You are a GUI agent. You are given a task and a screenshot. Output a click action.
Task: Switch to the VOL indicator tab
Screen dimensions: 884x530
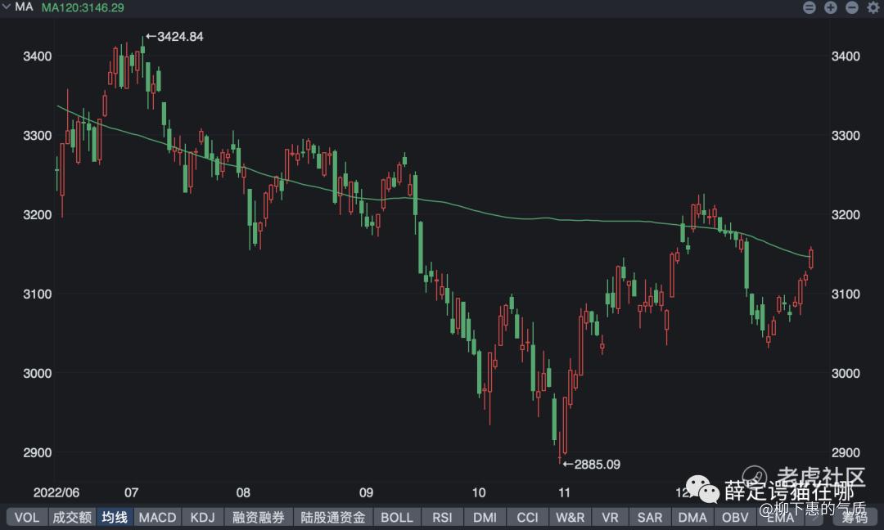26,517
